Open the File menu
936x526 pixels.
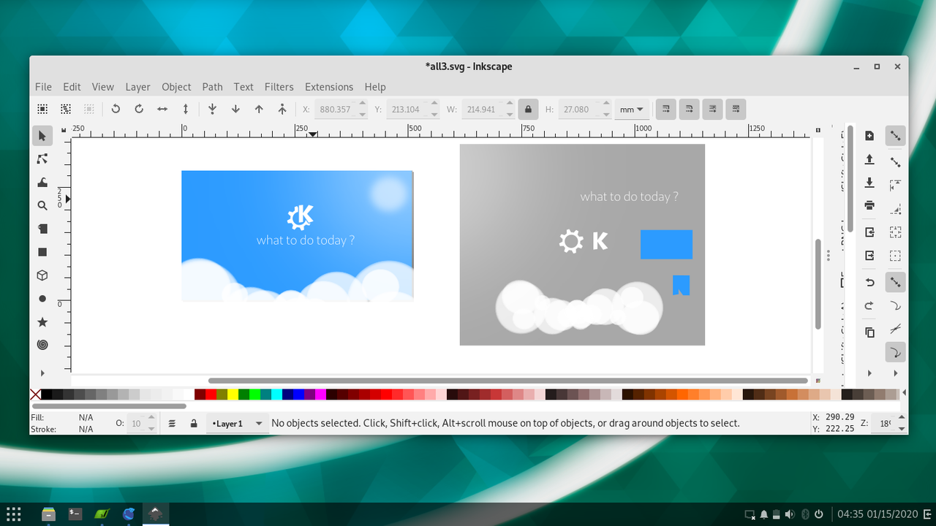click(x=43, y=86)
